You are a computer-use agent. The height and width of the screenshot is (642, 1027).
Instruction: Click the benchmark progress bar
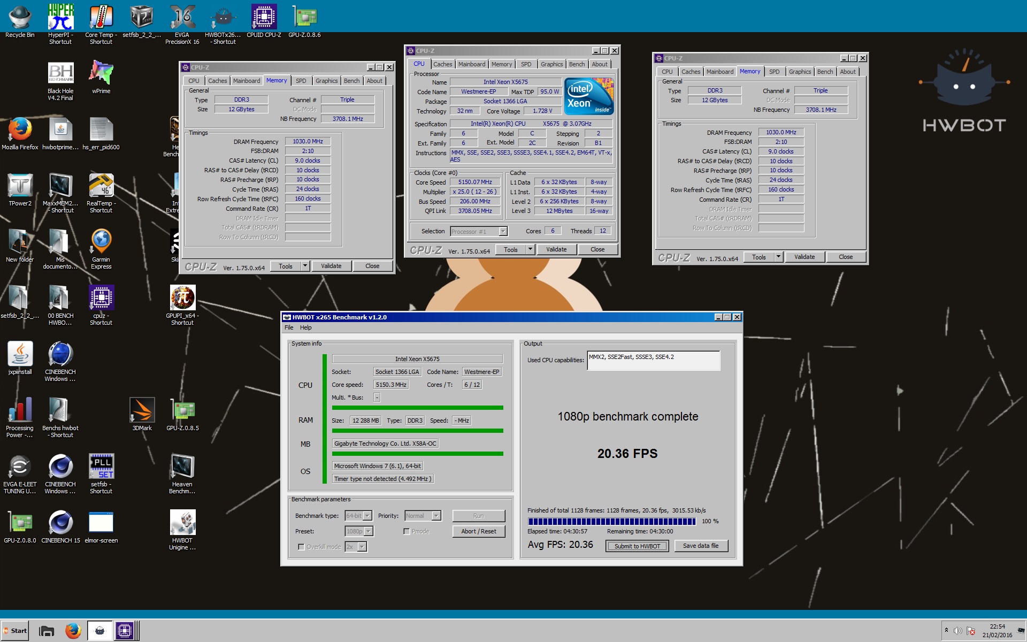click(x=612, y=521)
